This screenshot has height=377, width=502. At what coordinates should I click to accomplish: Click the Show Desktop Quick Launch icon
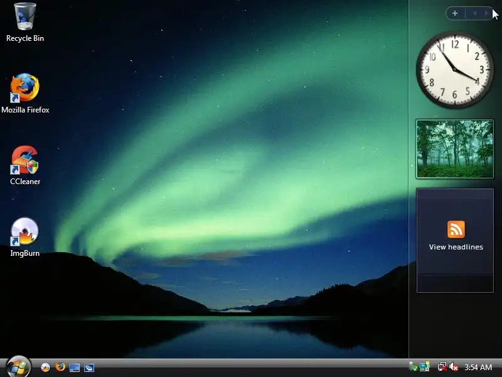tap(74, 368)
